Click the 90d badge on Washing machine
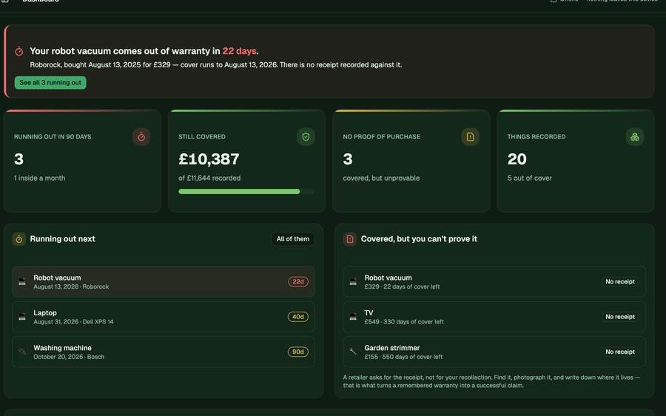Image resolution: width=666 pixels, height=416 pixels. [298, 352]
